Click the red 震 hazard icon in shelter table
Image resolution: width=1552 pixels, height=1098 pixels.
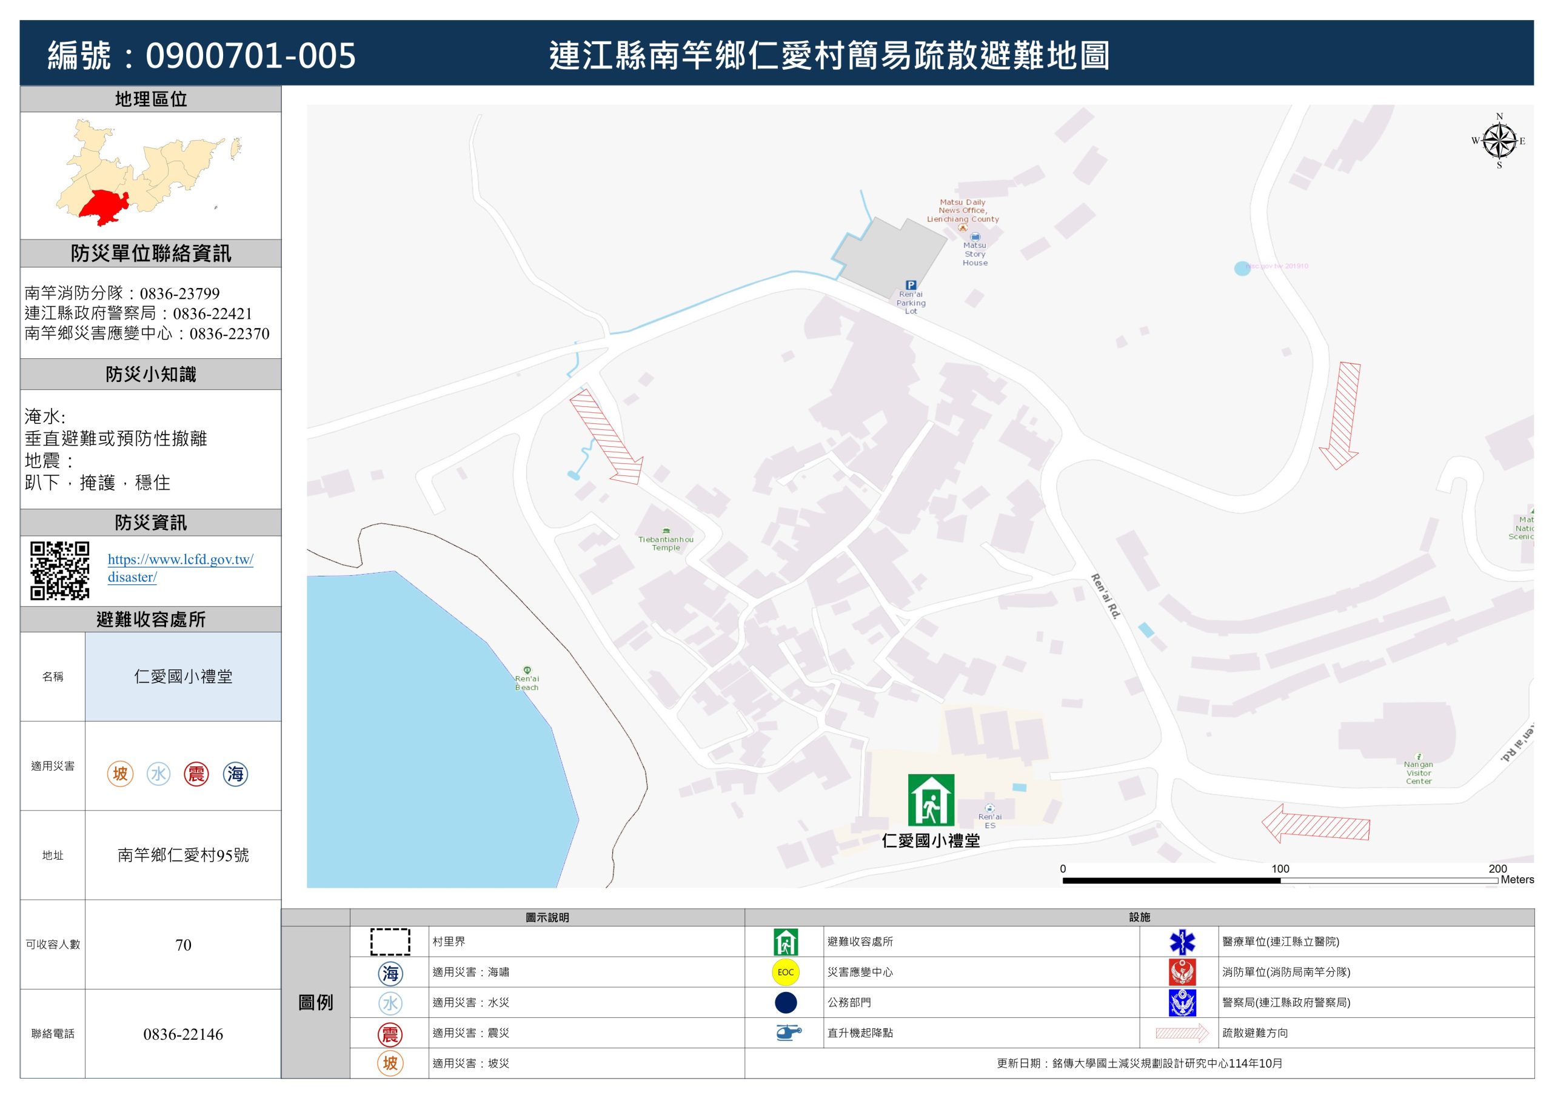[196, 774]
